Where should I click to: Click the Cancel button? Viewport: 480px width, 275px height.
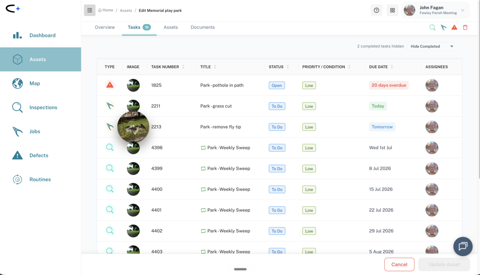coord(399,264)
